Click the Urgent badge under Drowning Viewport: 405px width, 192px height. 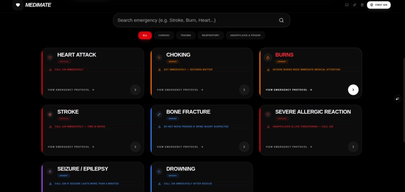[172, 176]
